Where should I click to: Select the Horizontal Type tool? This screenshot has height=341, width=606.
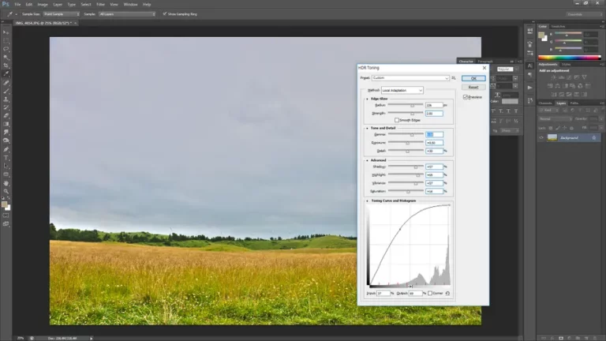(6, 158)
